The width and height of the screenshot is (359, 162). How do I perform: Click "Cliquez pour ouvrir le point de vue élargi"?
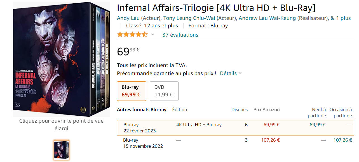[x=61, y=125]
